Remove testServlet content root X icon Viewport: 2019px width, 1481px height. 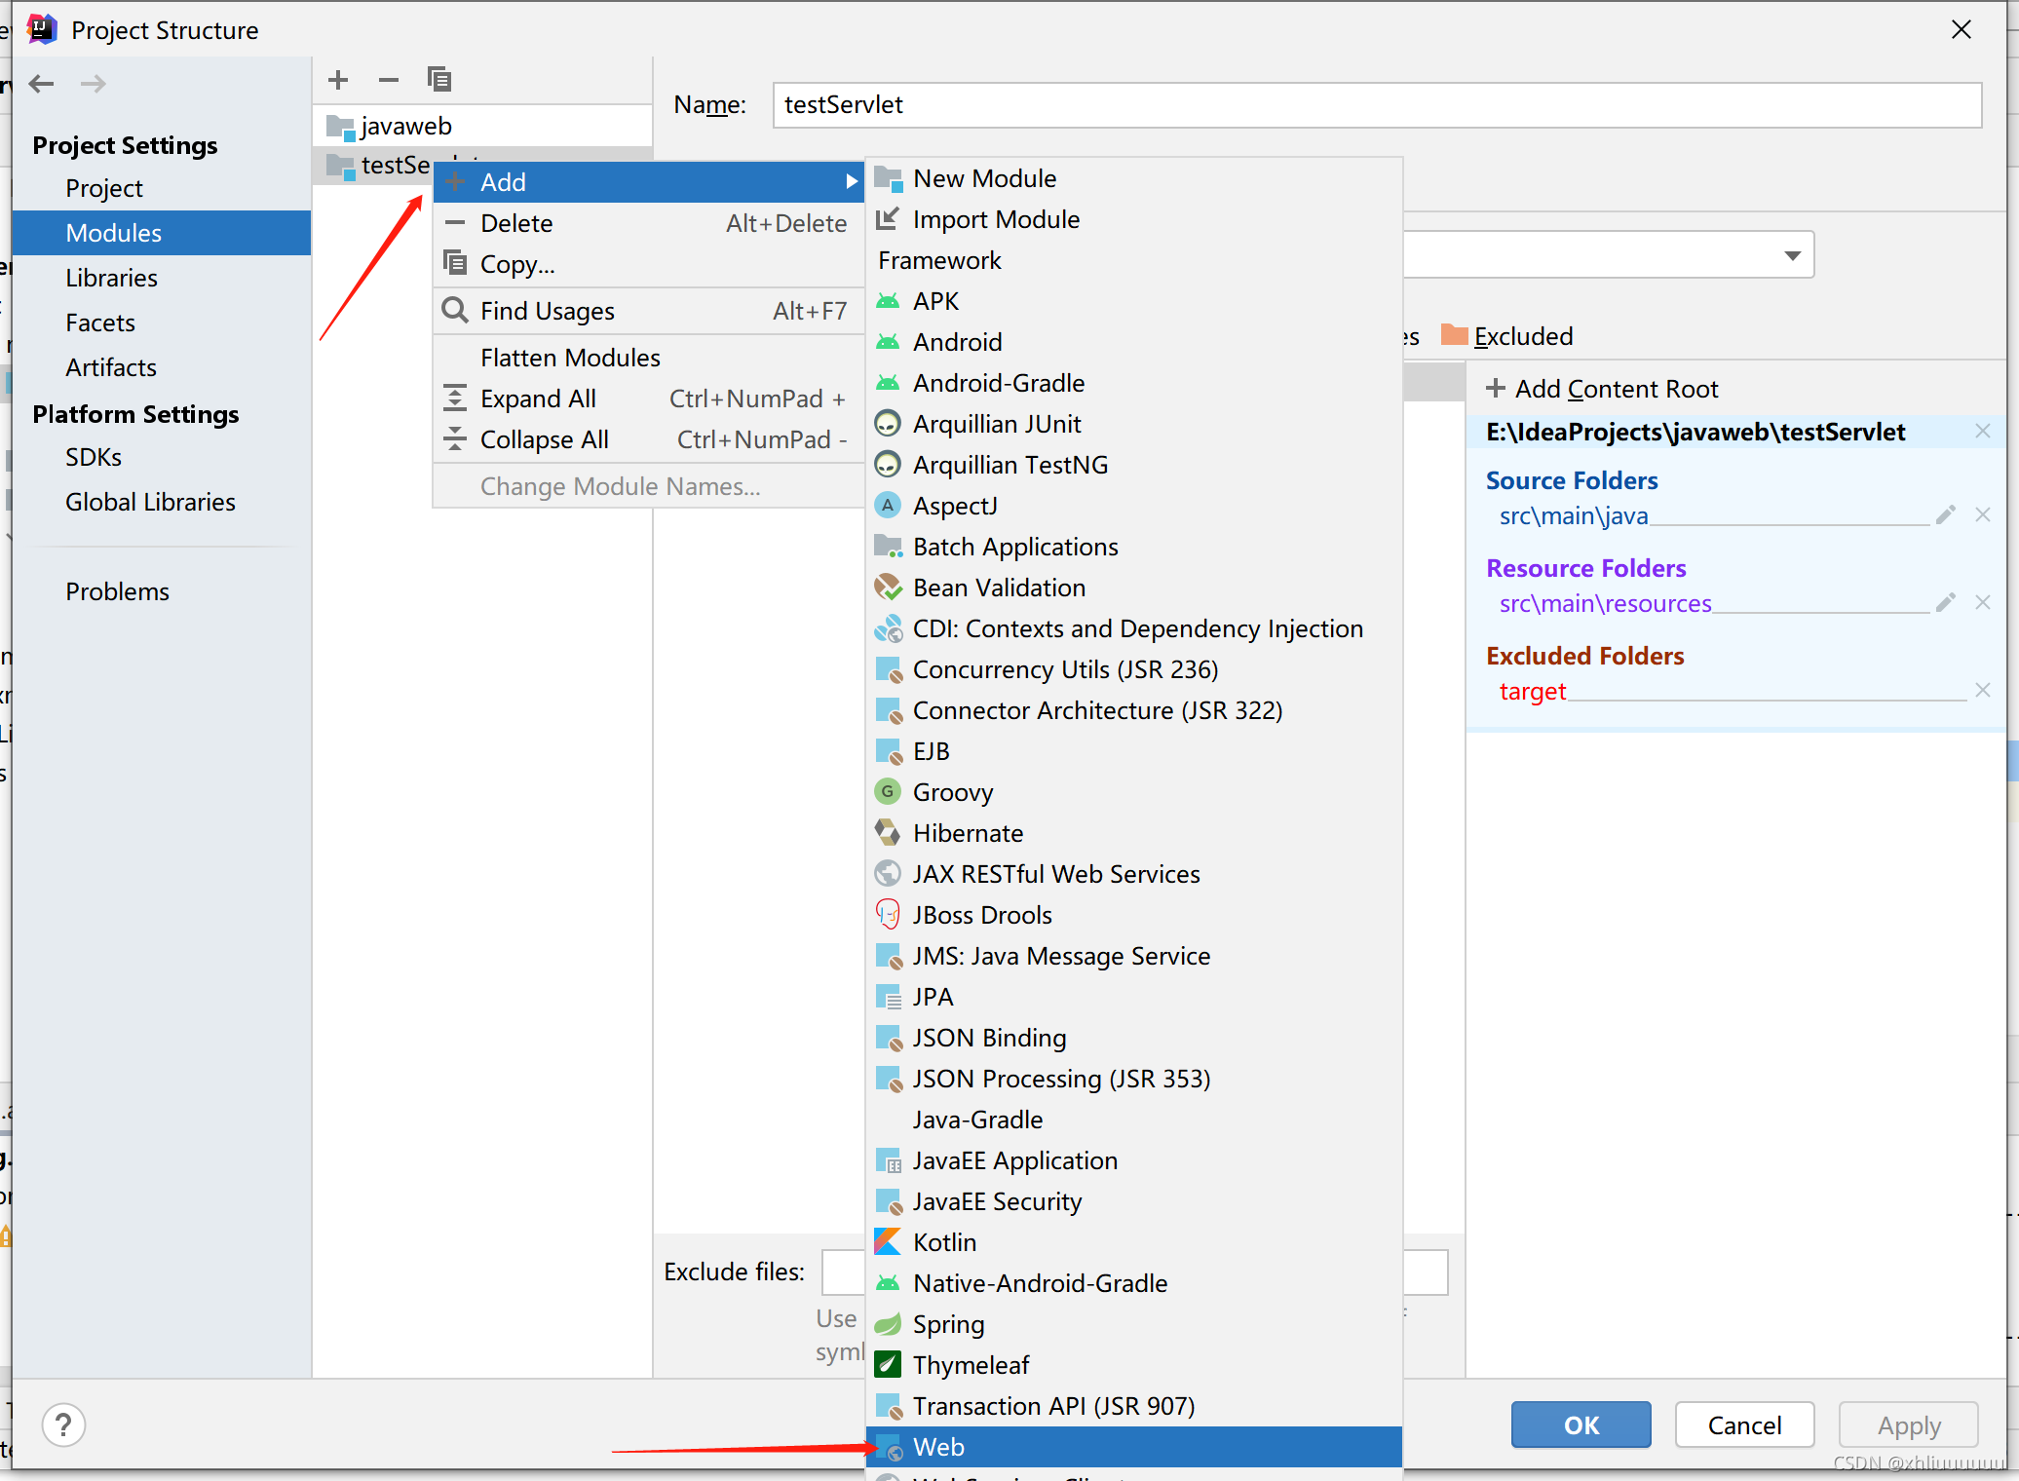[x=1982, y=432]
